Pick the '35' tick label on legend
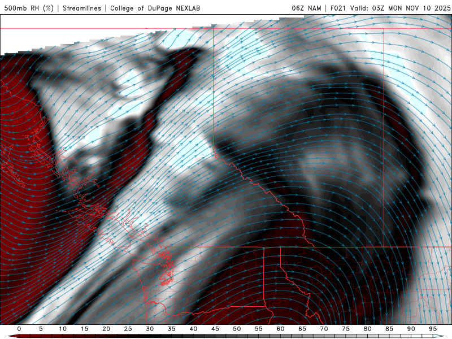 172,329
